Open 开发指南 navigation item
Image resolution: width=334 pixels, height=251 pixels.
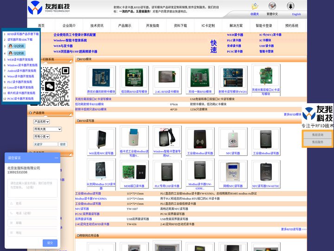point(153,26)
